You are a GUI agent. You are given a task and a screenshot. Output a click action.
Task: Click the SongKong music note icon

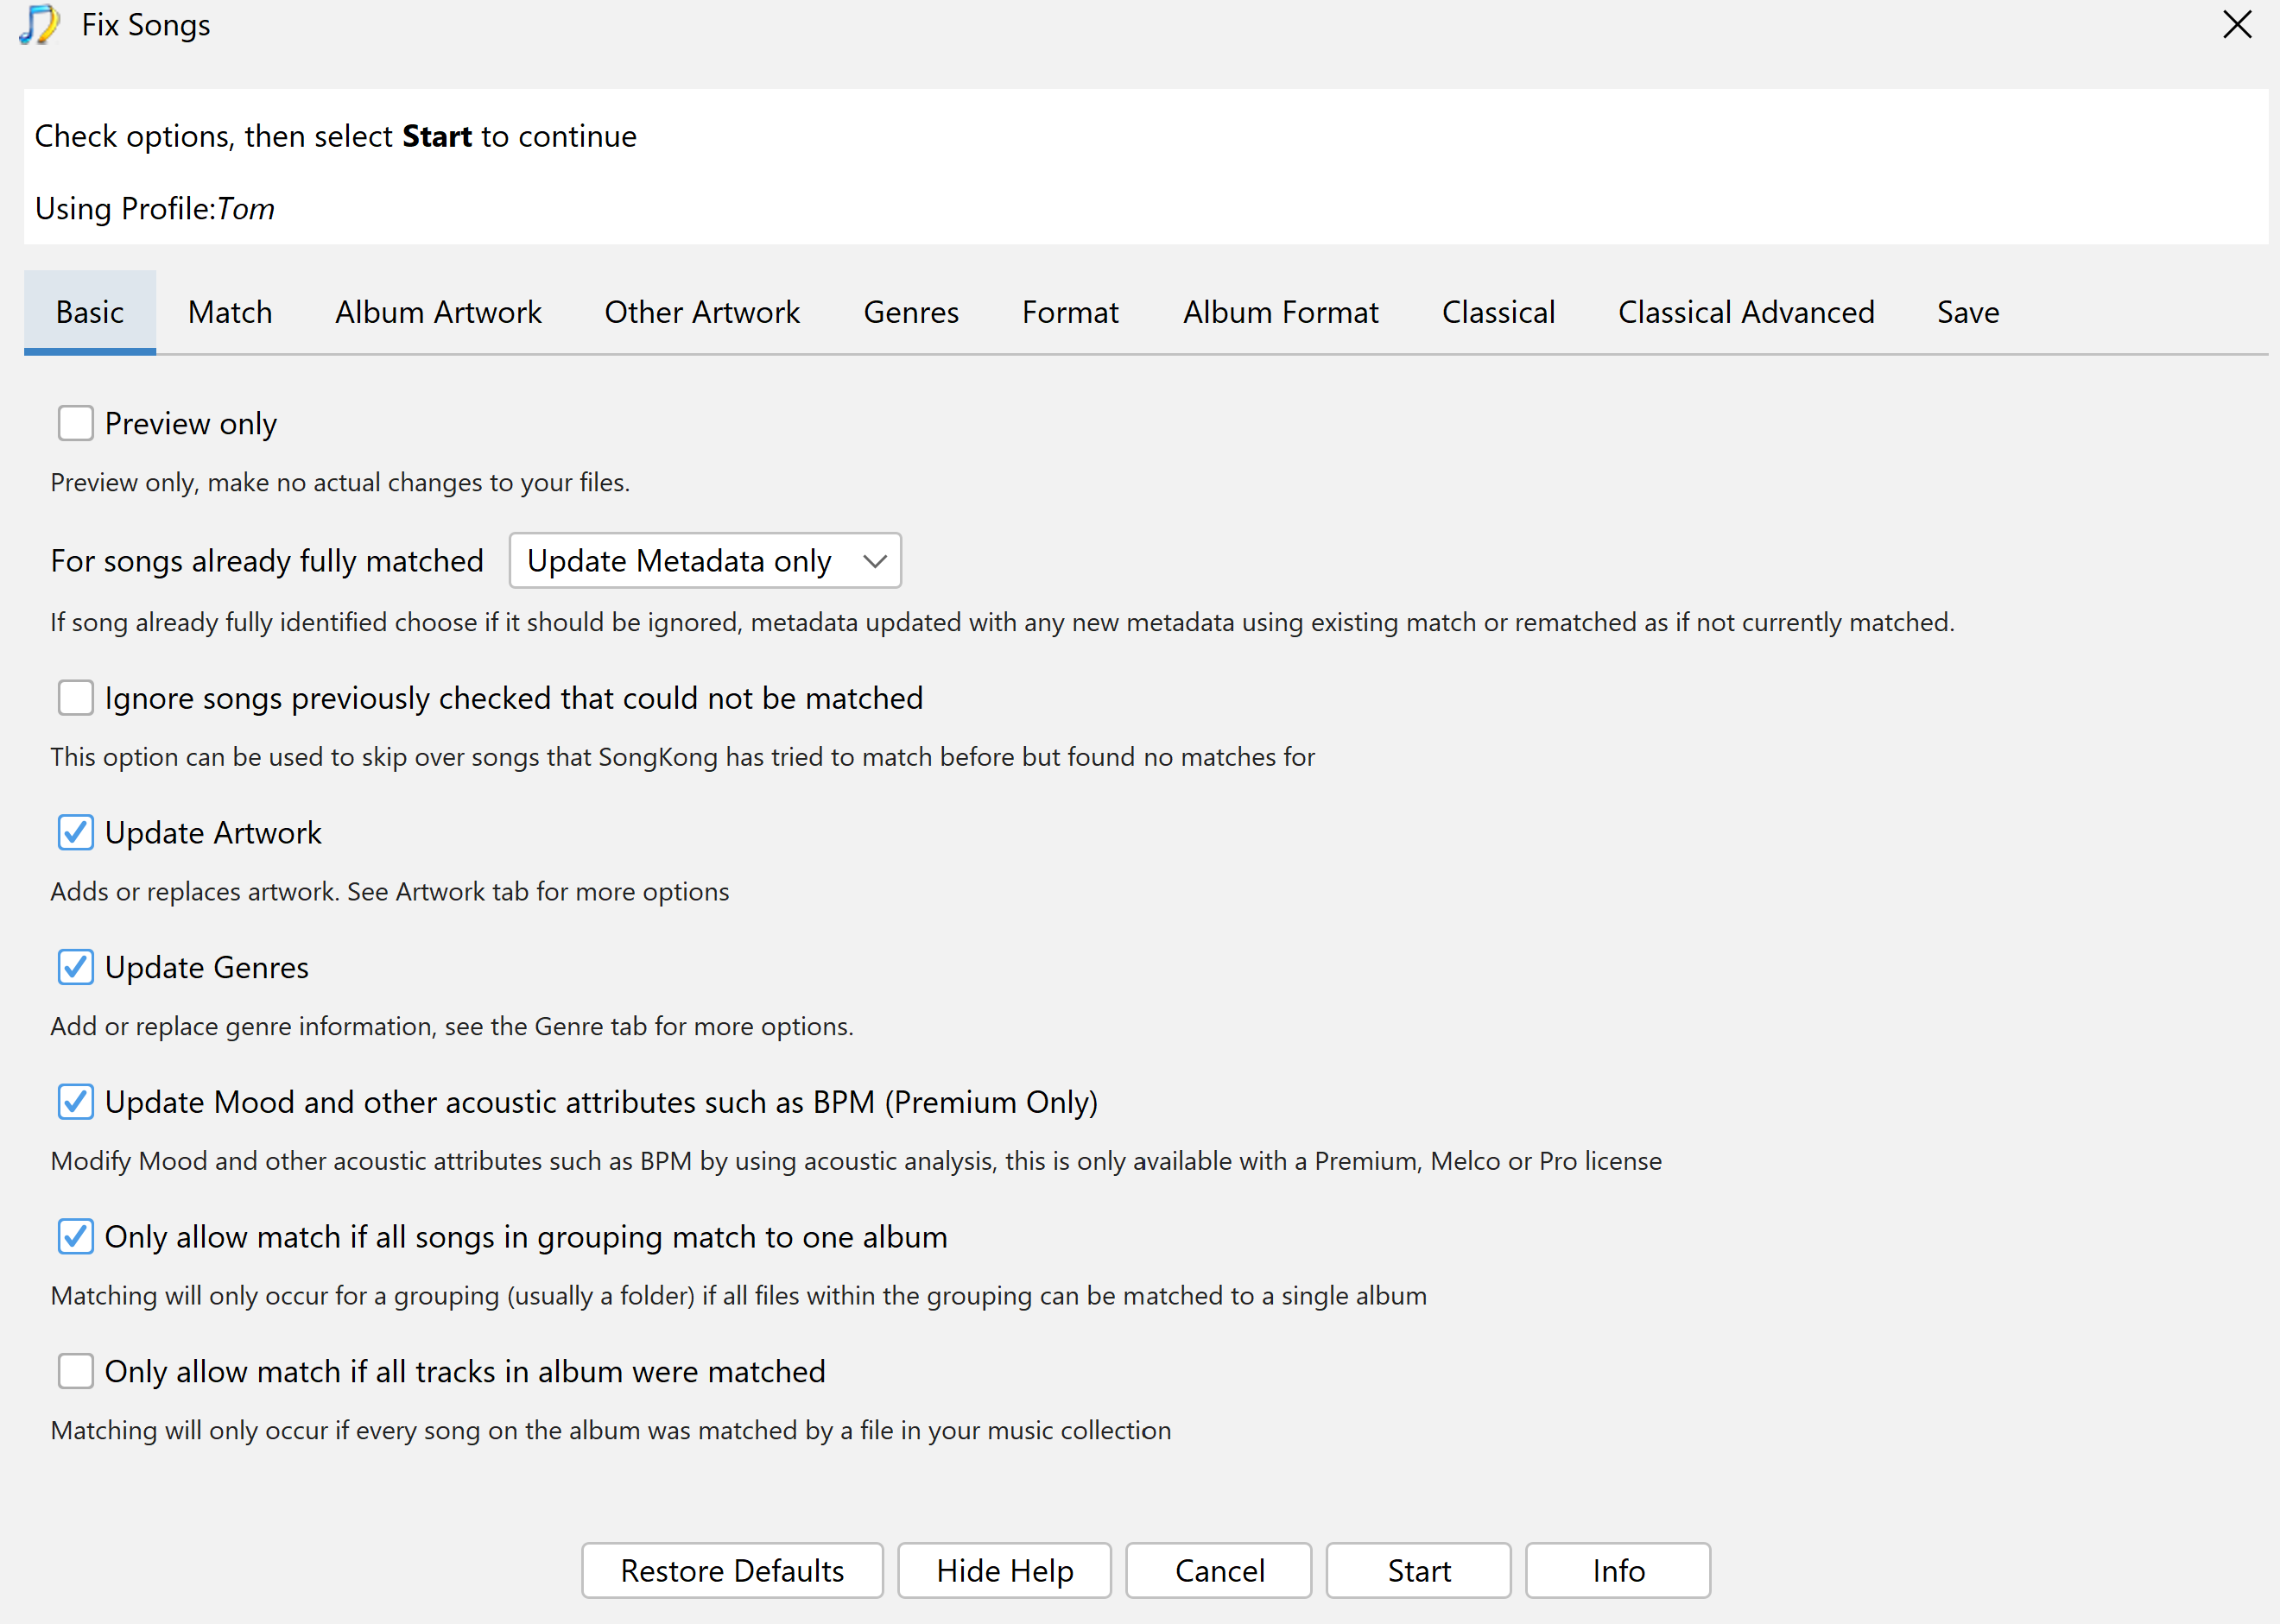coord(40,25)
